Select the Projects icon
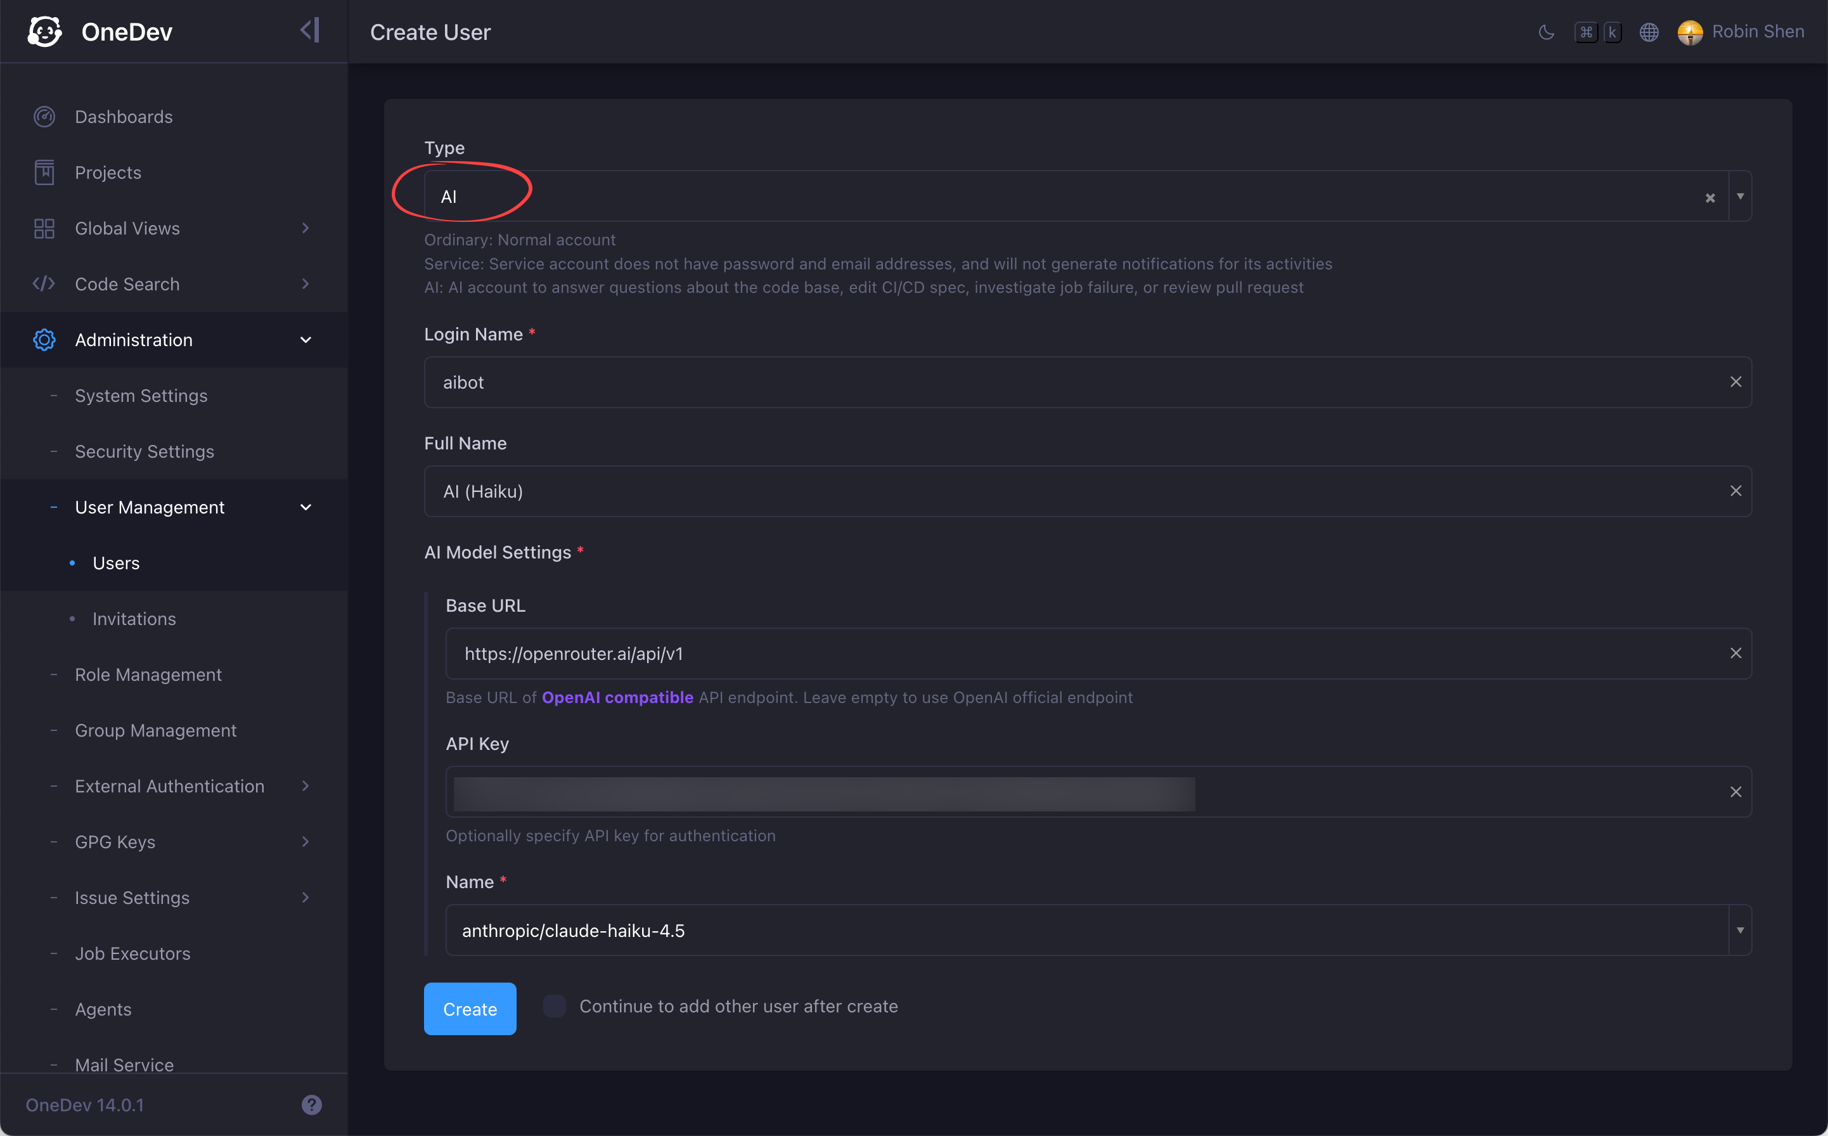The height and width of the screenshot is (1136, 1828). 44,171
